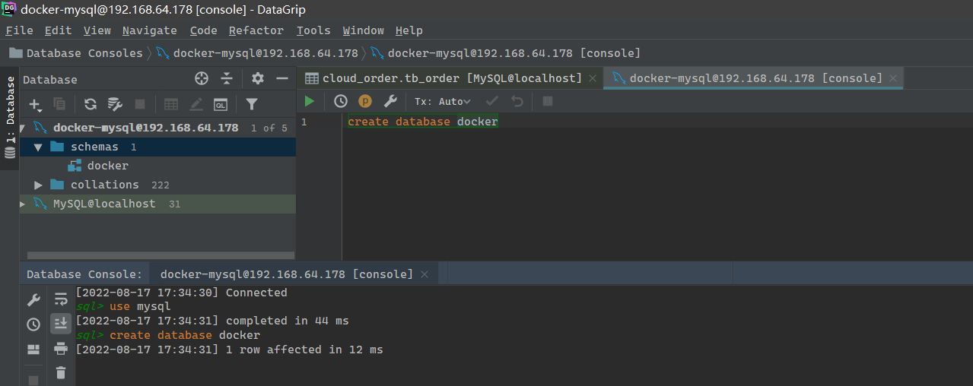Open the Edit menu

58,30
